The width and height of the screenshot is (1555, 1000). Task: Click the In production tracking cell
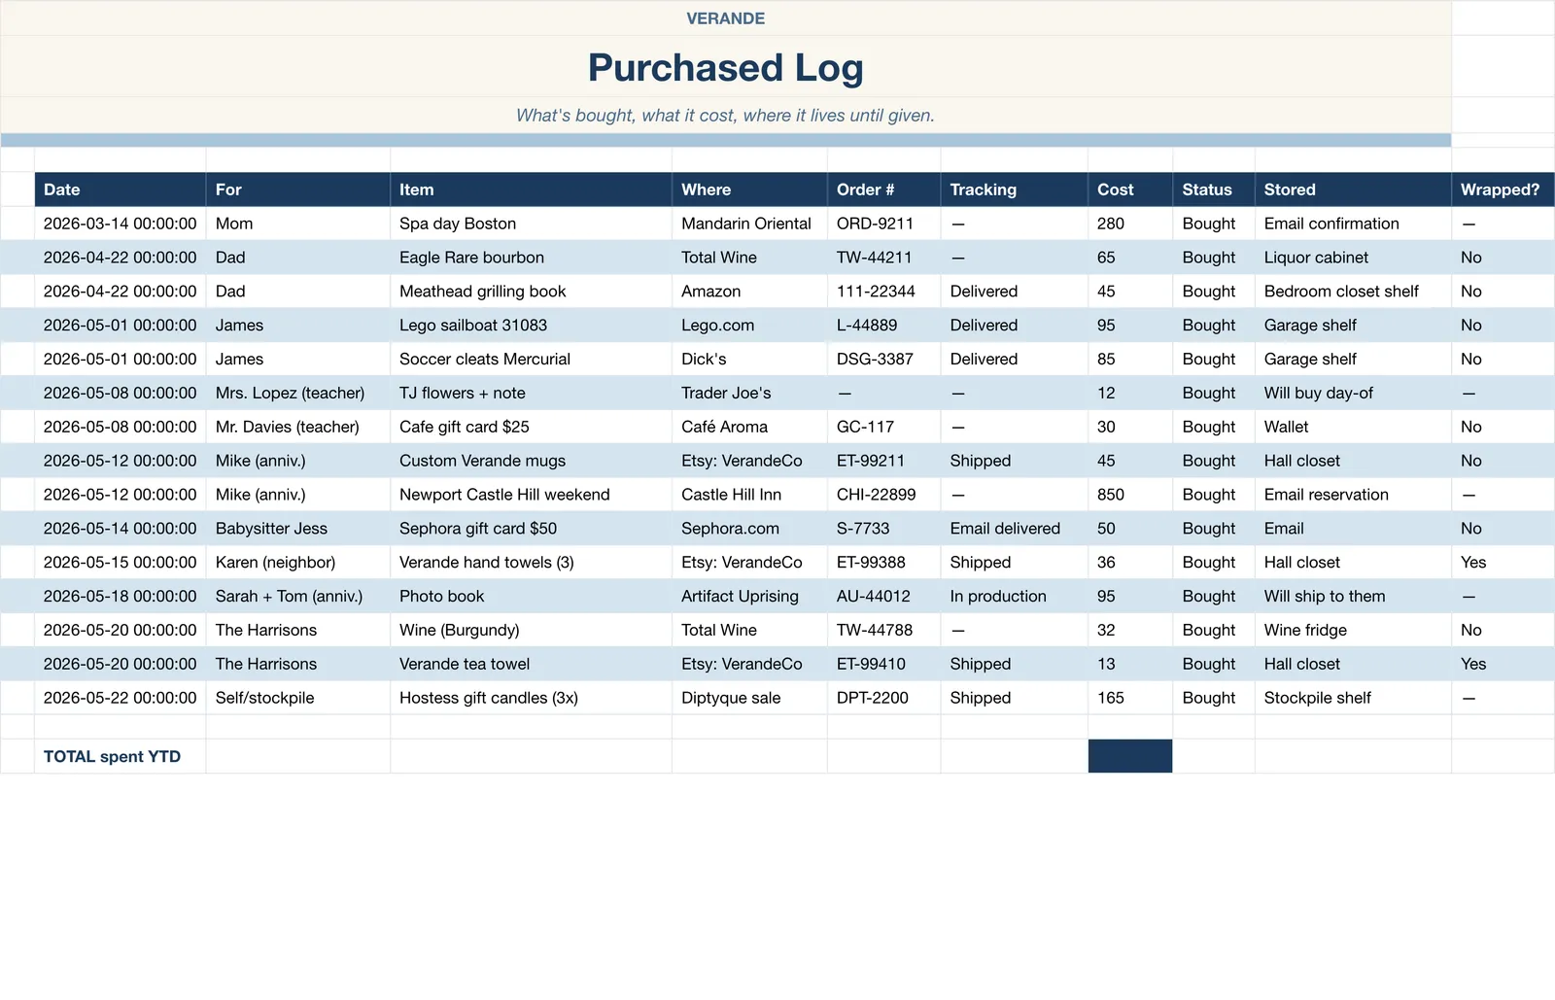tap(1014, 596)
